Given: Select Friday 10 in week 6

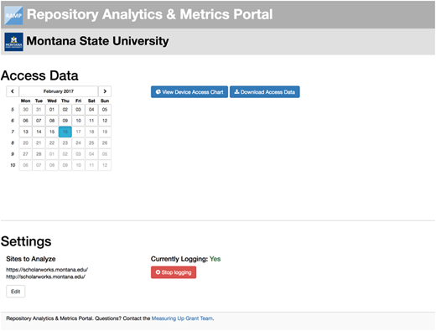Looking at the screenshot, I should 78,121.
